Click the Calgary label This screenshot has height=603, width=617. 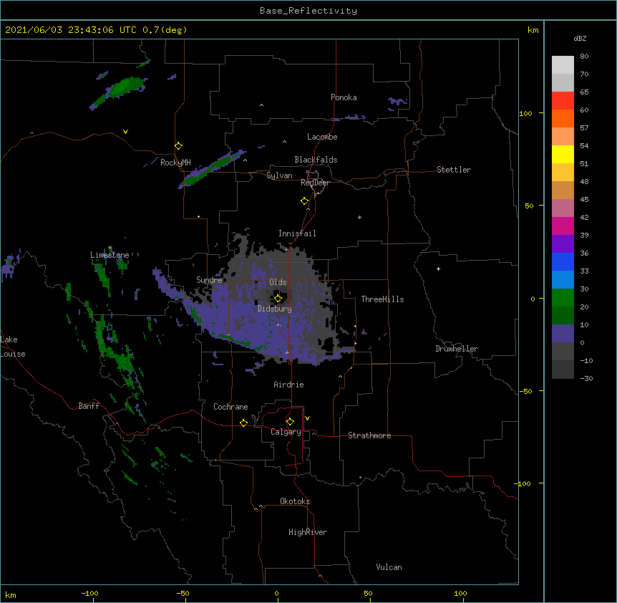click(x=286, y=432)
